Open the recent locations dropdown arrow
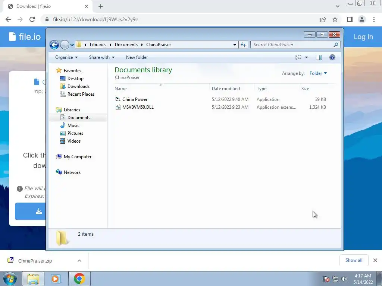 click(x=72, y=45)
